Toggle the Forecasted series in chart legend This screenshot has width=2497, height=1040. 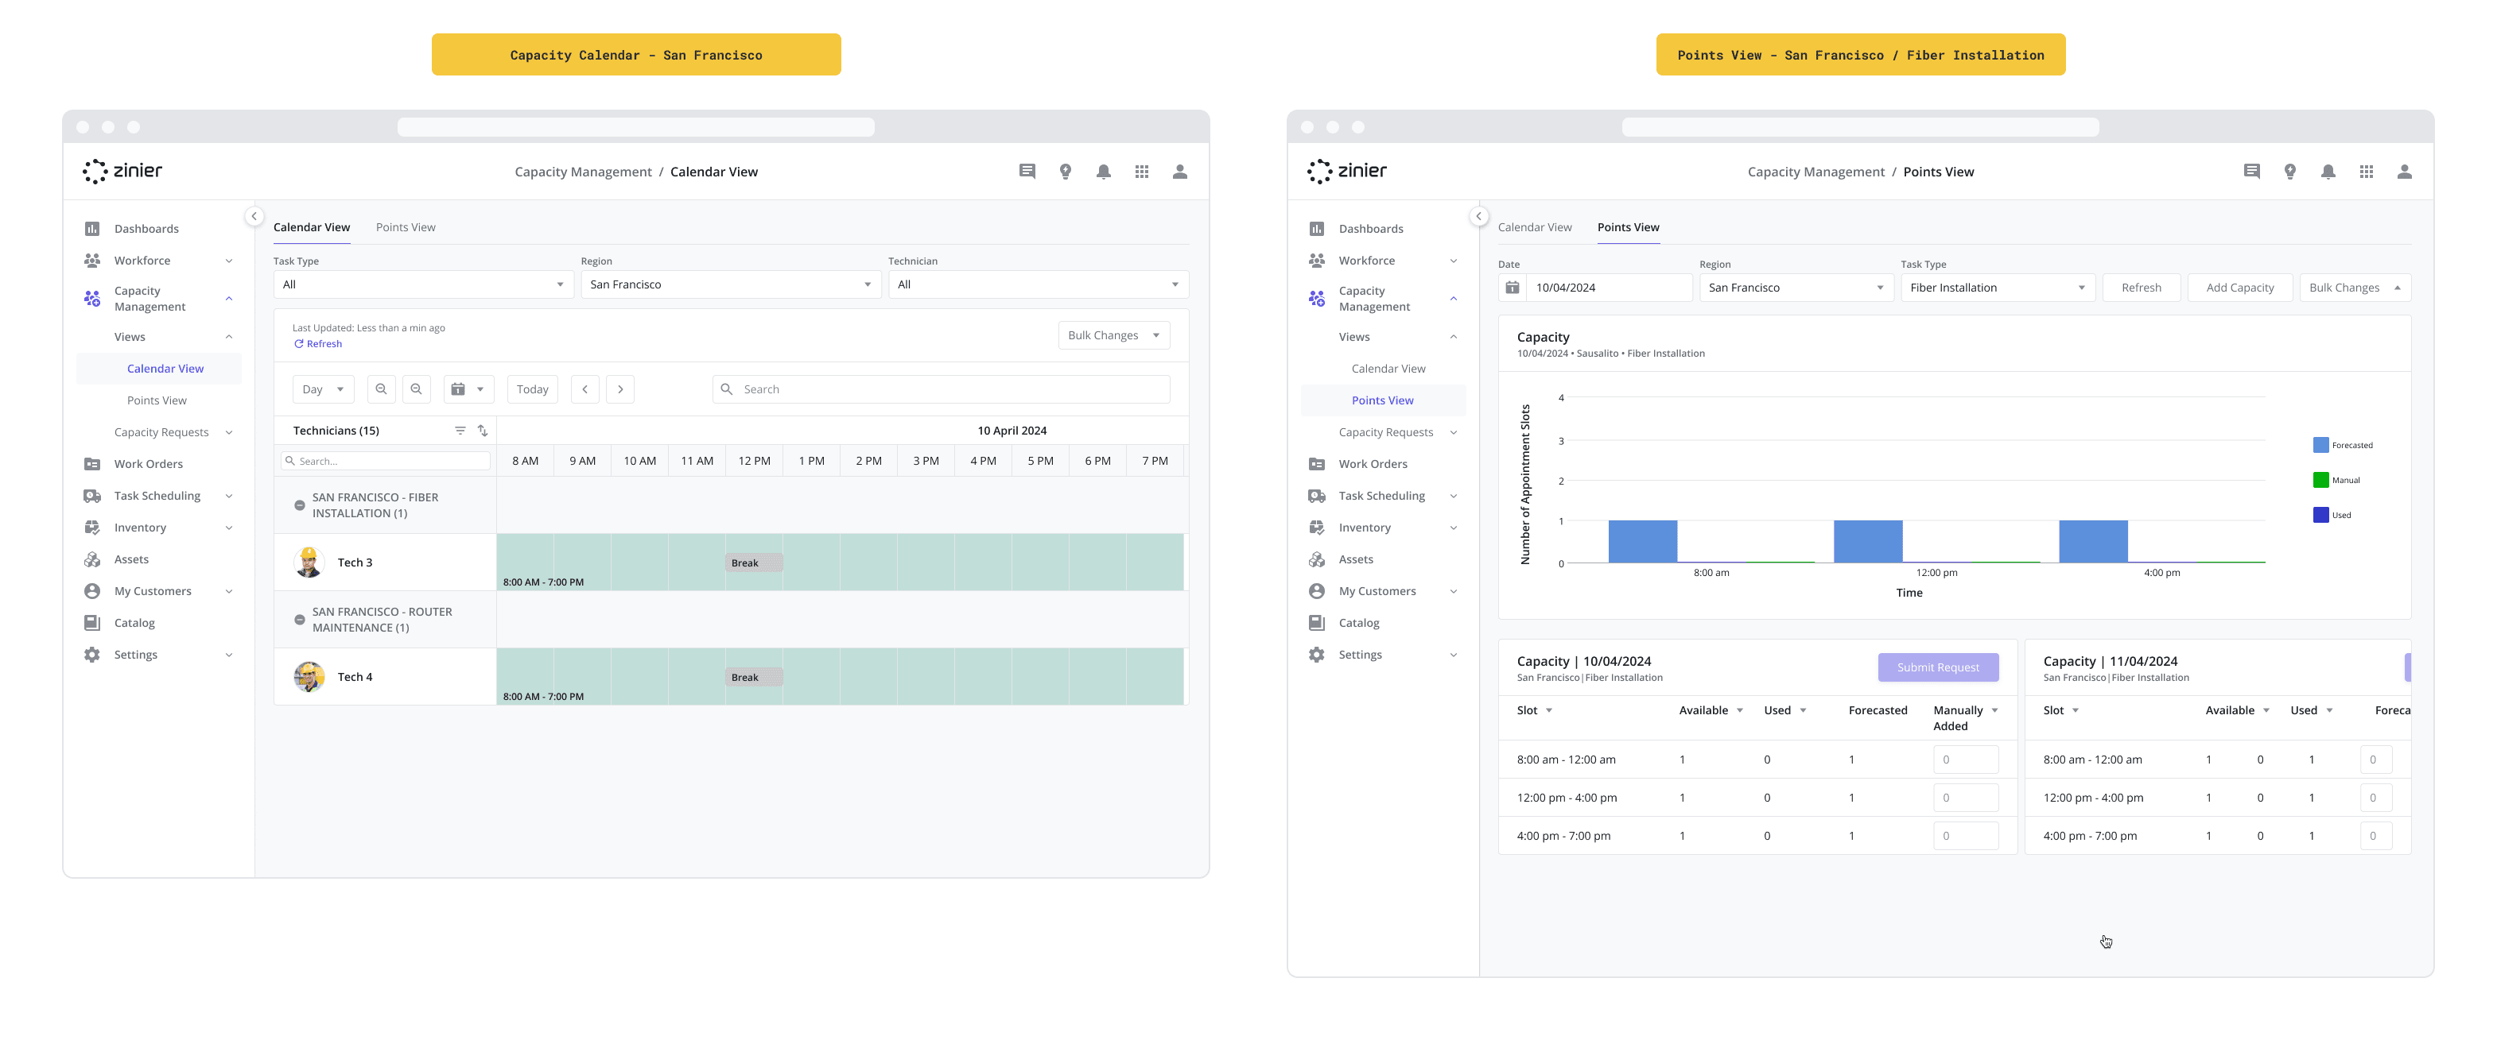click(2342, 446)
